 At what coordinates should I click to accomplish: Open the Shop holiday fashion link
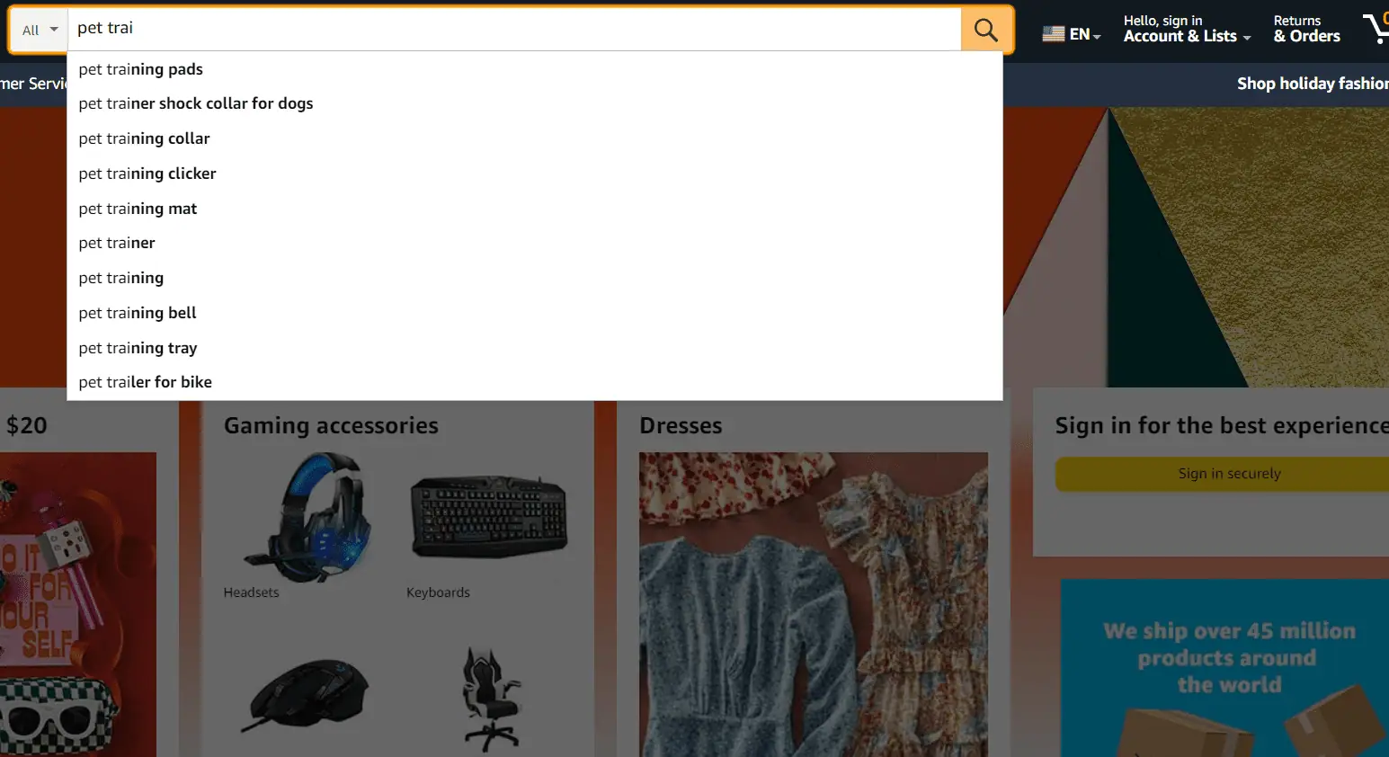(x=1312, y=84)
